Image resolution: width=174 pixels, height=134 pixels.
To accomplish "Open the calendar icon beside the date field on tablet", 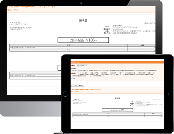I will pyautogui.click(x=87, y=65).
